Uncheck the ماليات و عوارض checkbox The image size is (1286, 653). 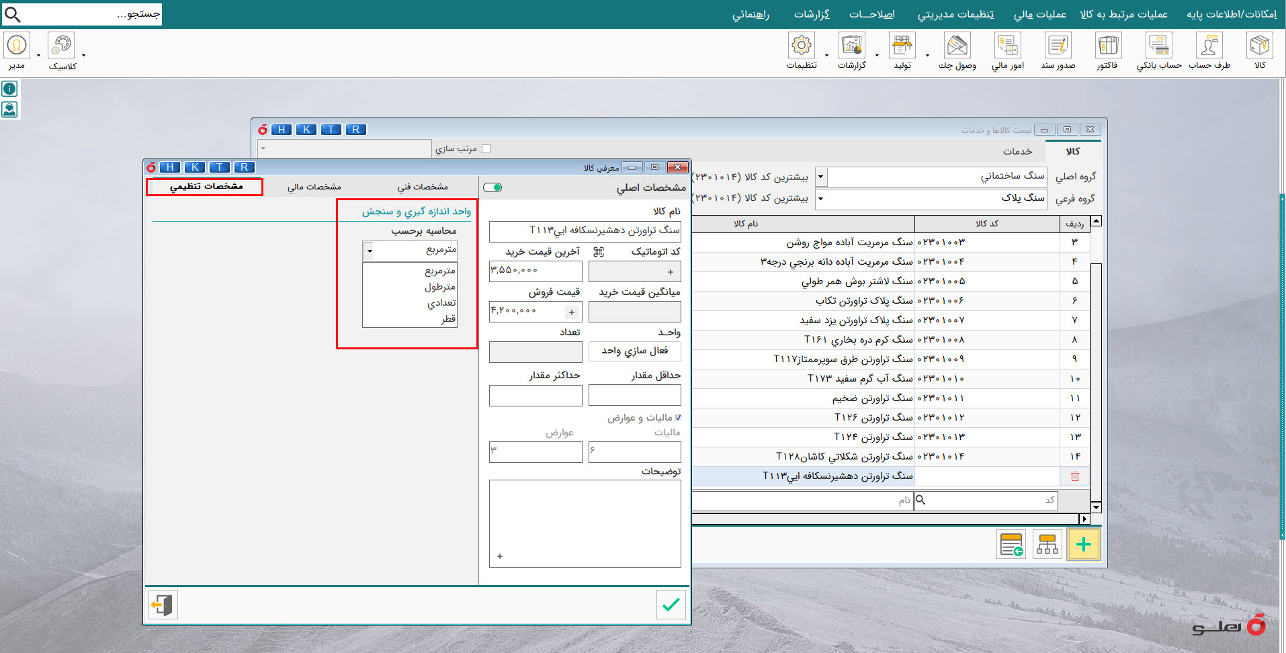click(677, 418)
